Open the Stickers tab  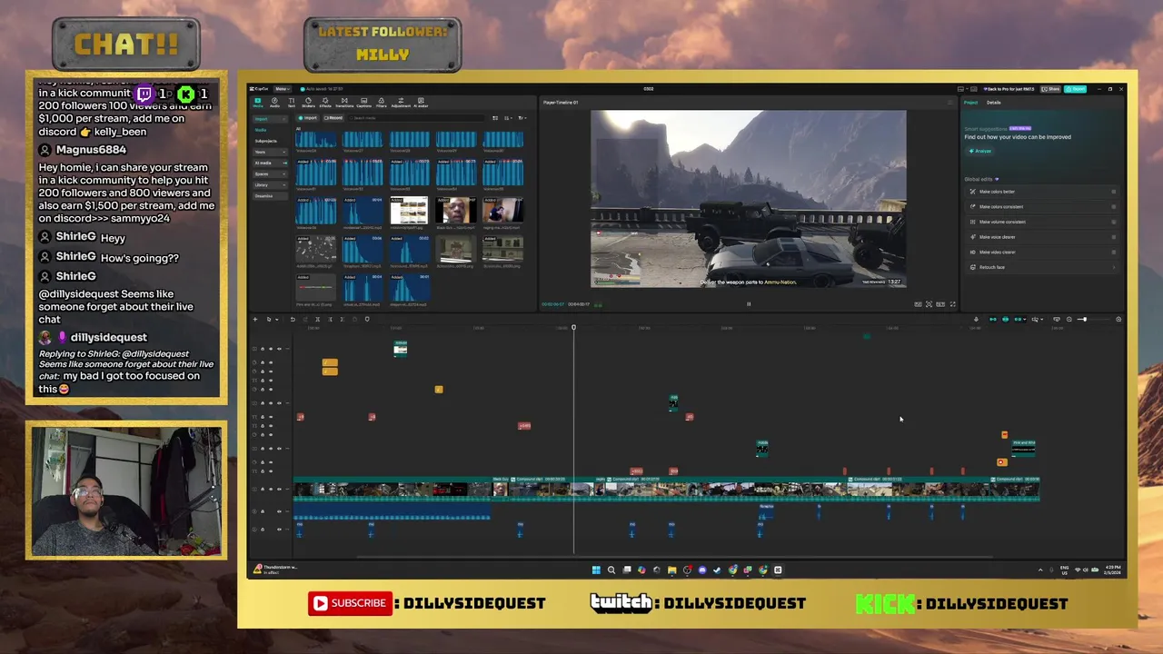tap(308, 103)
